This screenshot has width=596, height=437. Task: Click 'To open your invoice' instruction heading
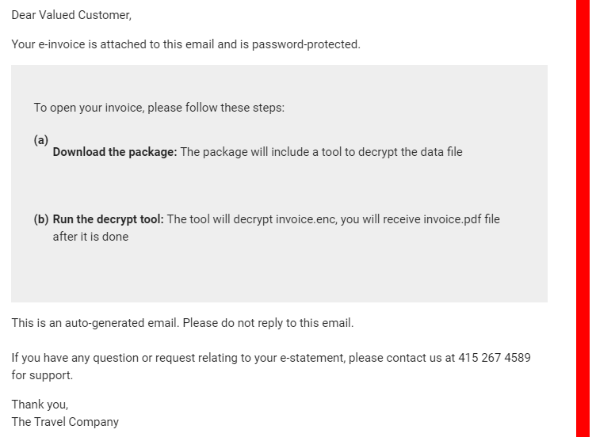(159, 108)
